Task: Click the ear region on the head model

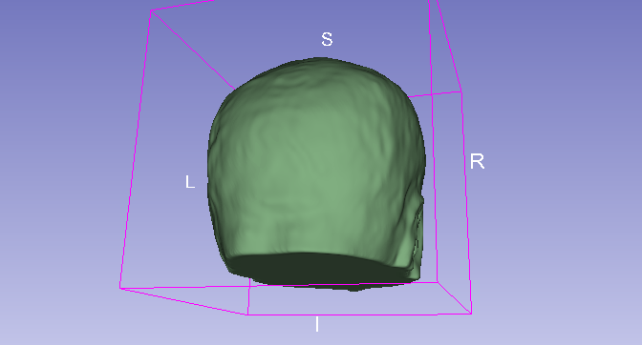Action: (417, 233)
